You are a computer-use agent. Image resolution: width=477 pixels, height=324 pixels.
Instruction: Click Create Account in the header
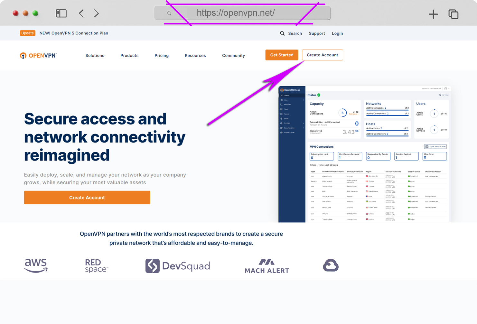click(x=323, y=55)
